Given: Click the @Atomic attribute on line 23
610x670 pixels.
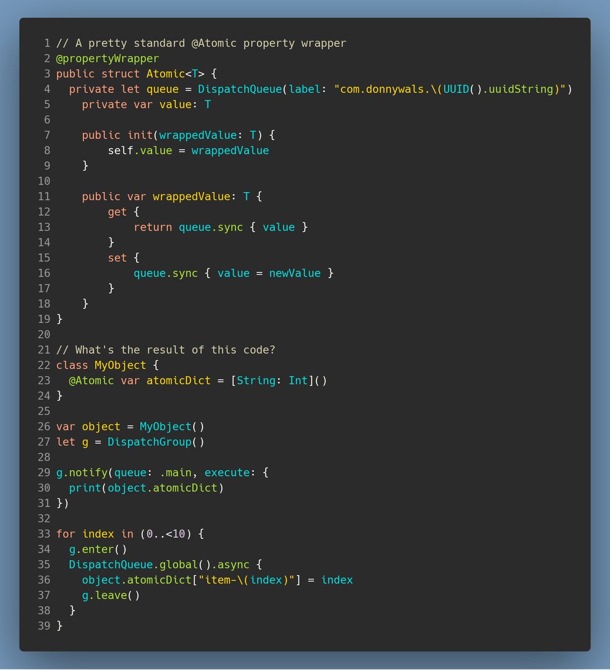Looking at the screenshot, I should (92, 381).
